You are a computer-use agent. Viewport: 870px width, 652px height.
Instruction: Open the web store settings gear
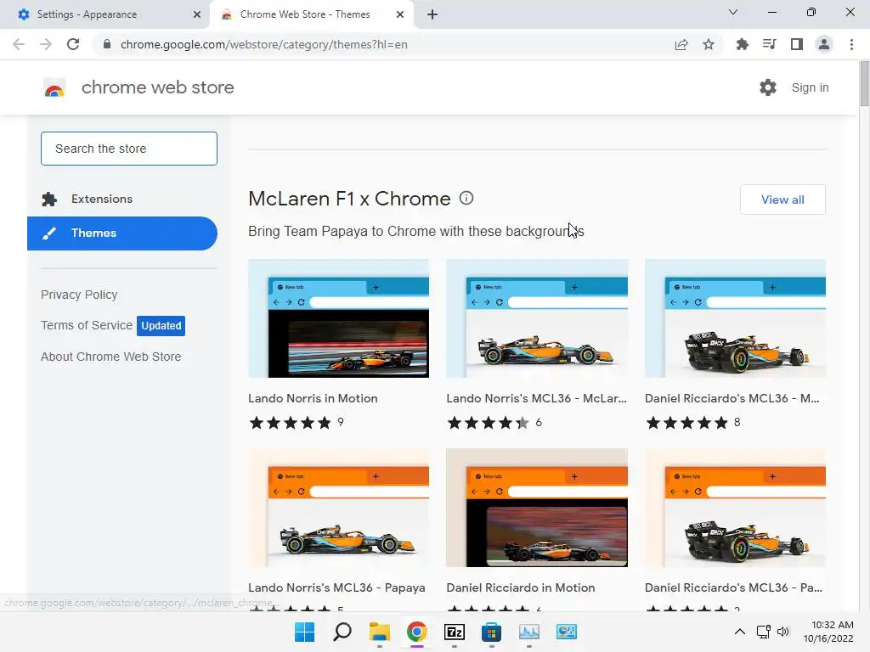(x=768, y=87)
